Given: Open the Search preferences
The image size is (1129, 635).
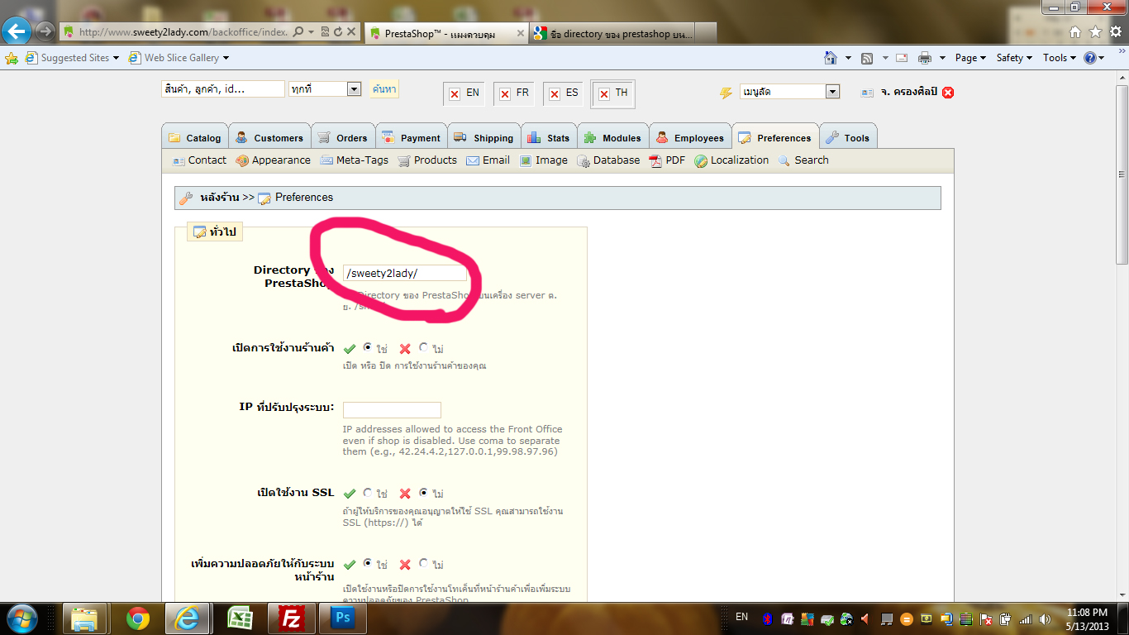Looking at the screenshot, I should [x=803, y=160].
